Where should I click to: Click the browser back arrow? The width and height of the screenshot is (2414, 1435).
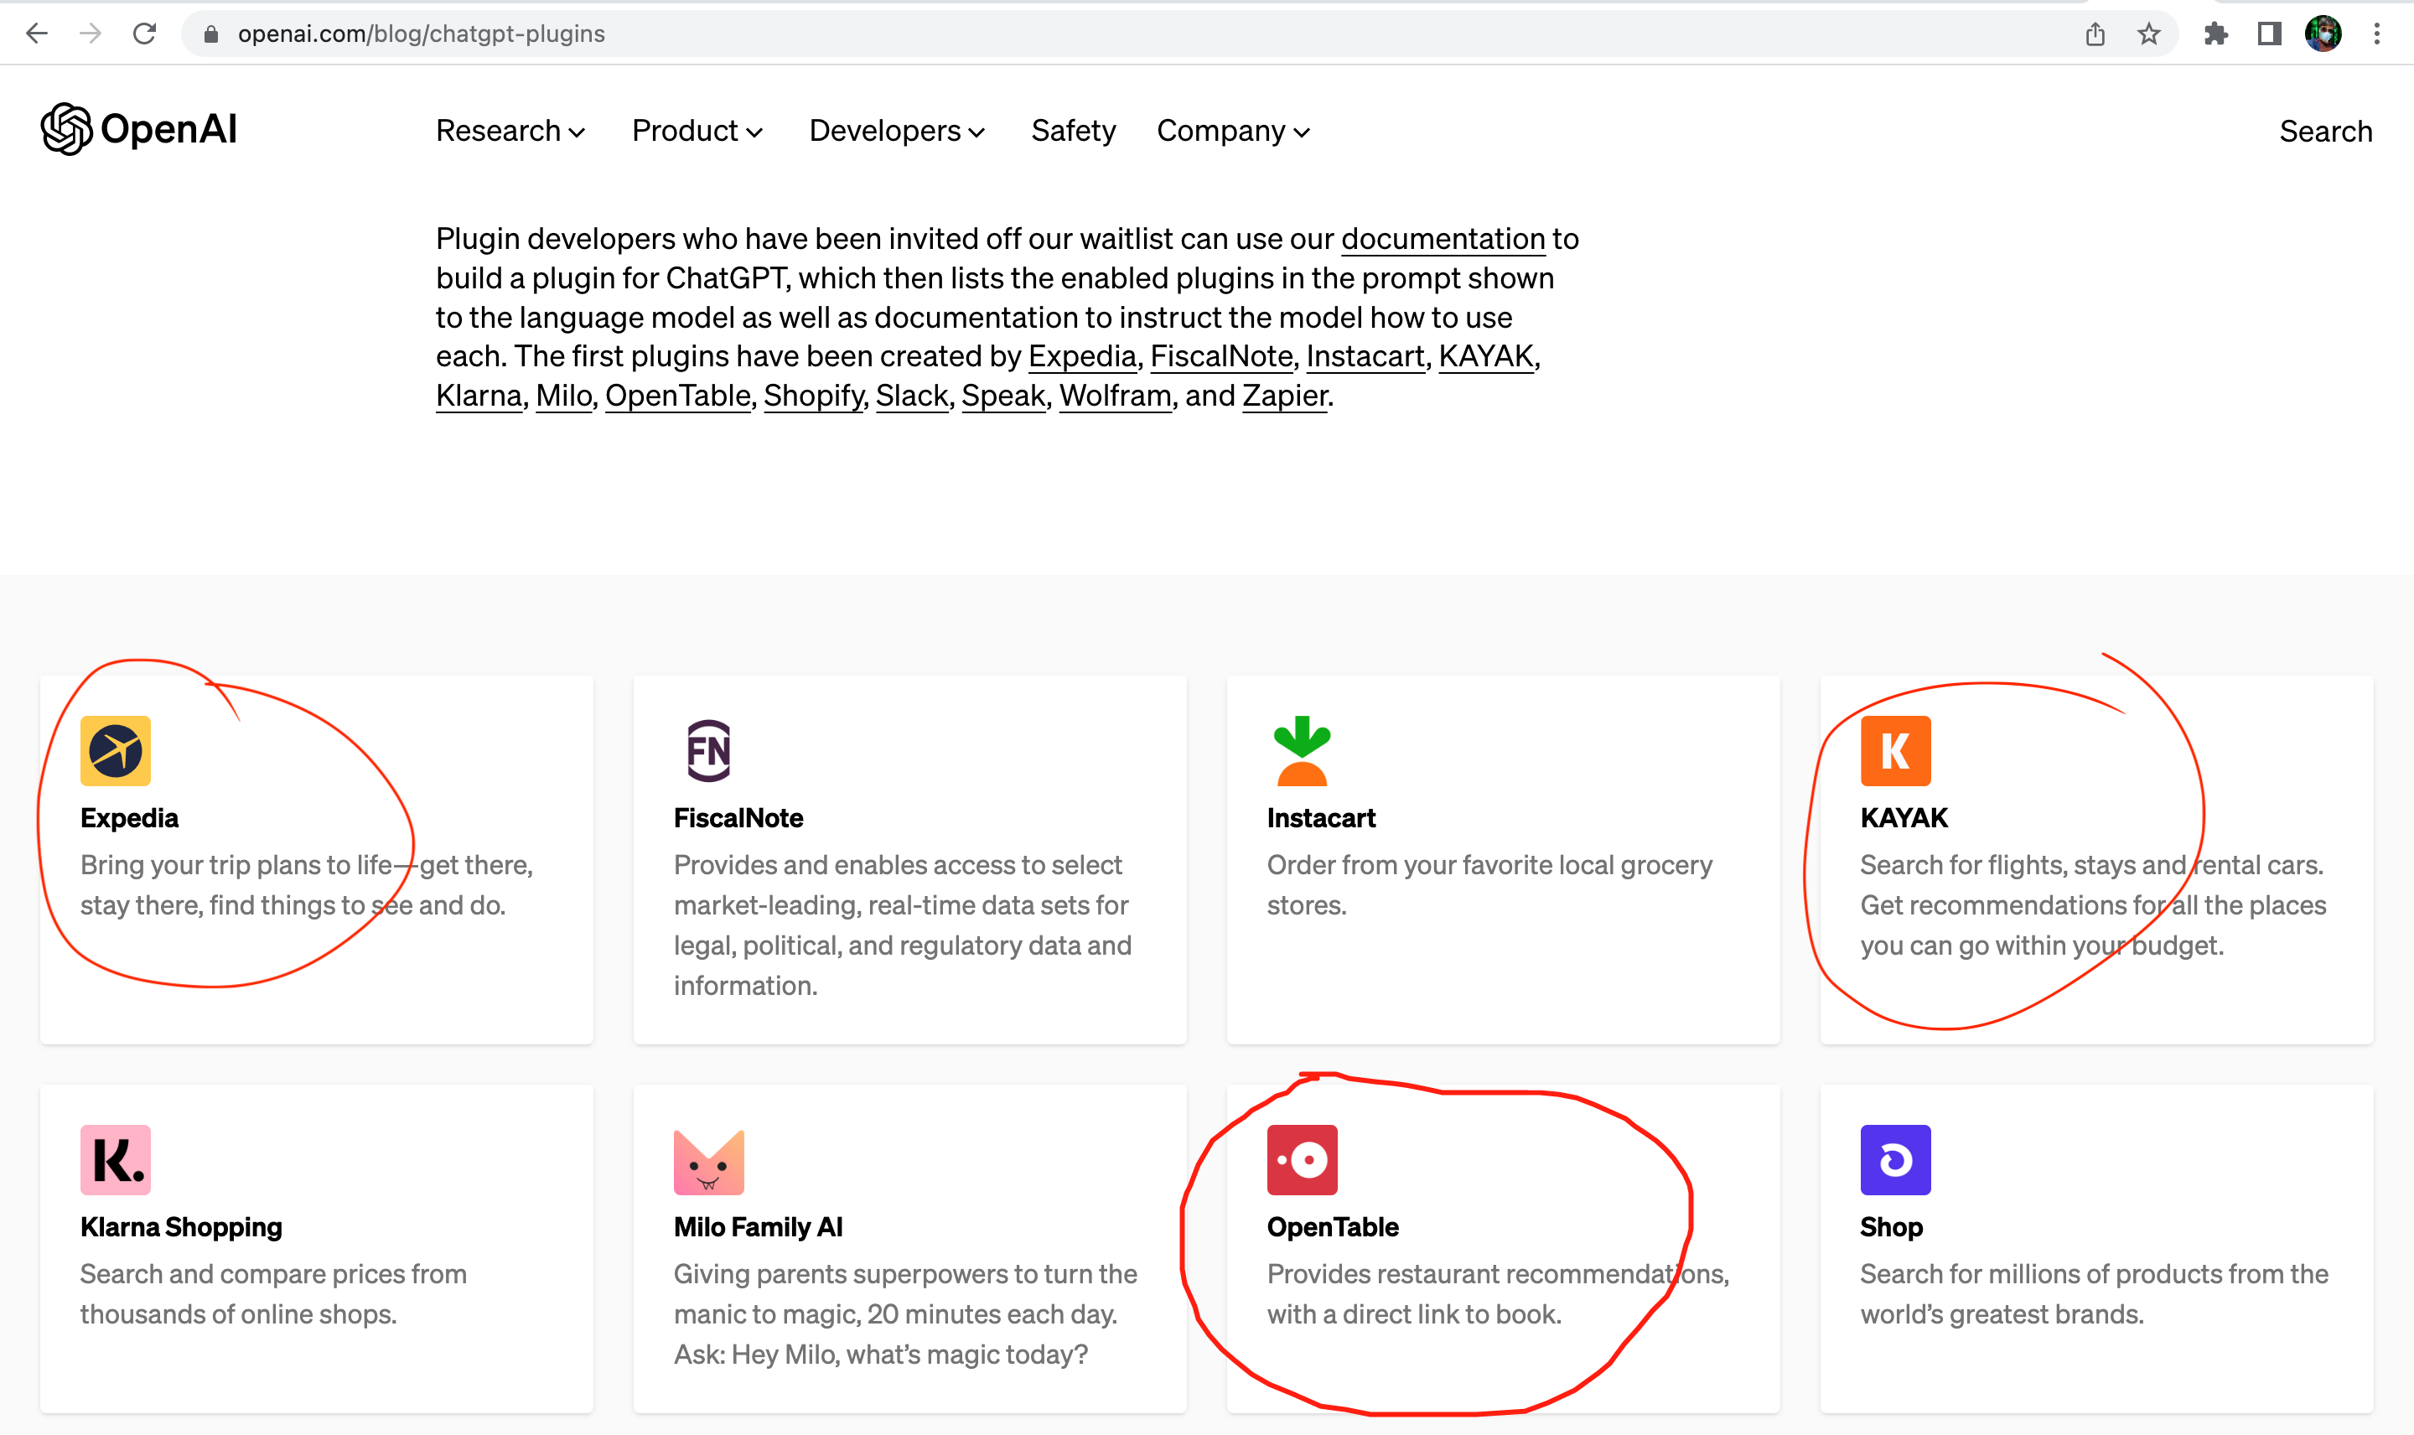(x=37, y=34)
